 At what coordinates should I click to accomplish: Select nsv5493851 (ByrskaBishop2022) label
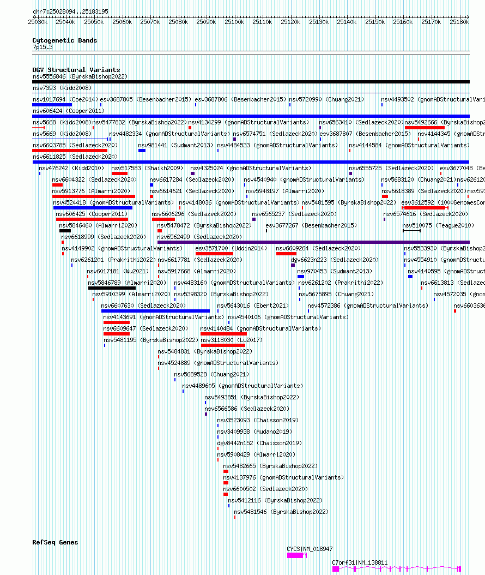coord(252,397)
